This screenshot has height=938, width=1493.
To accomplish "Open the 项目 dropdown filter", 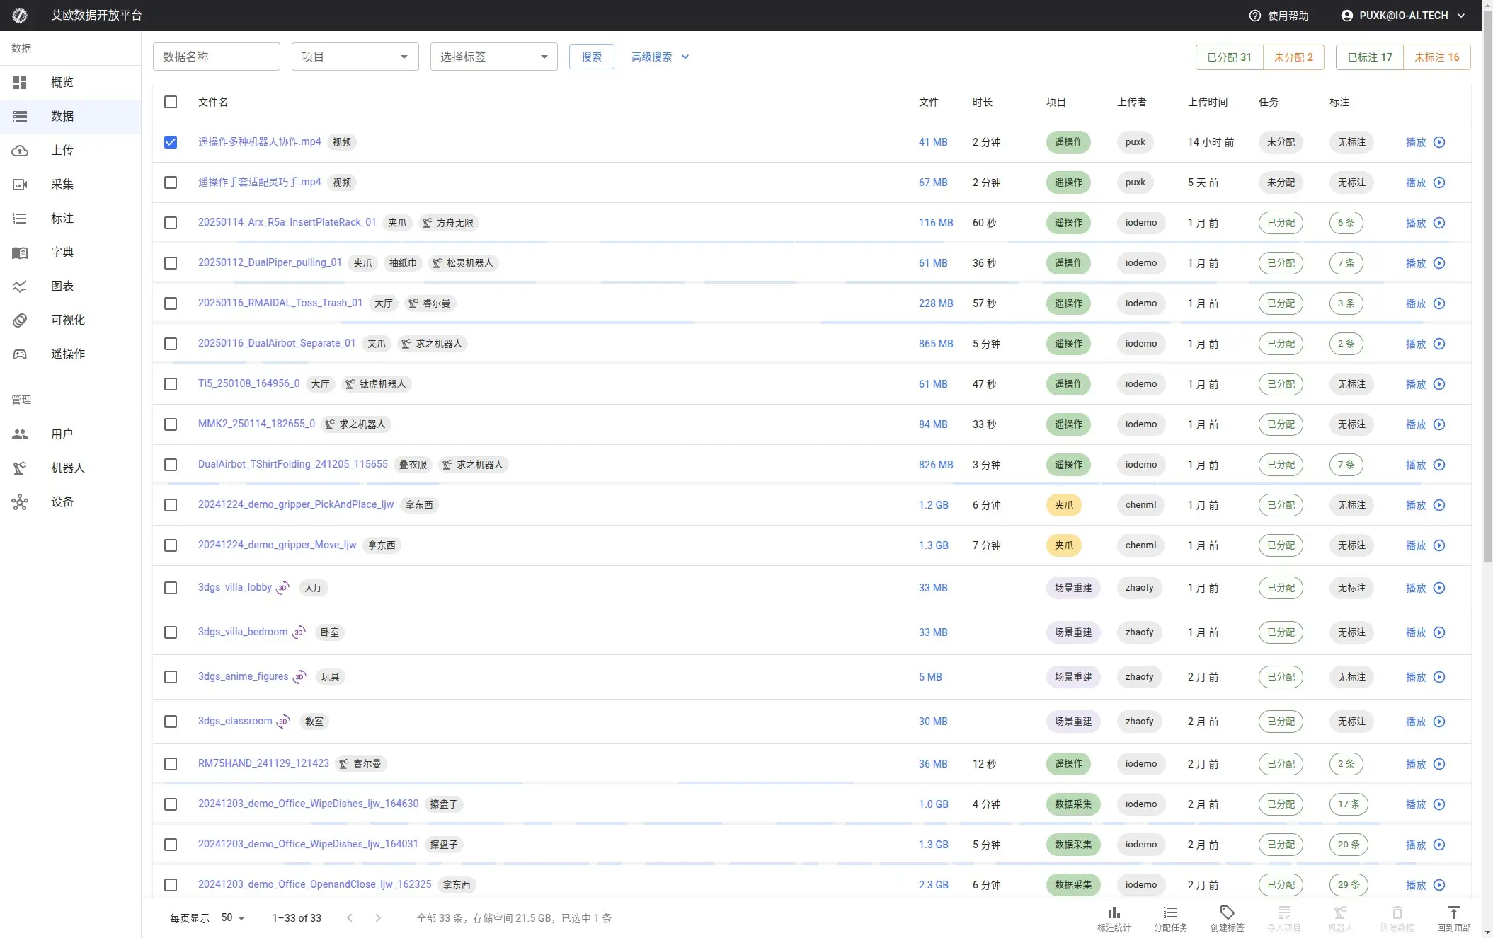I will 355,57.
